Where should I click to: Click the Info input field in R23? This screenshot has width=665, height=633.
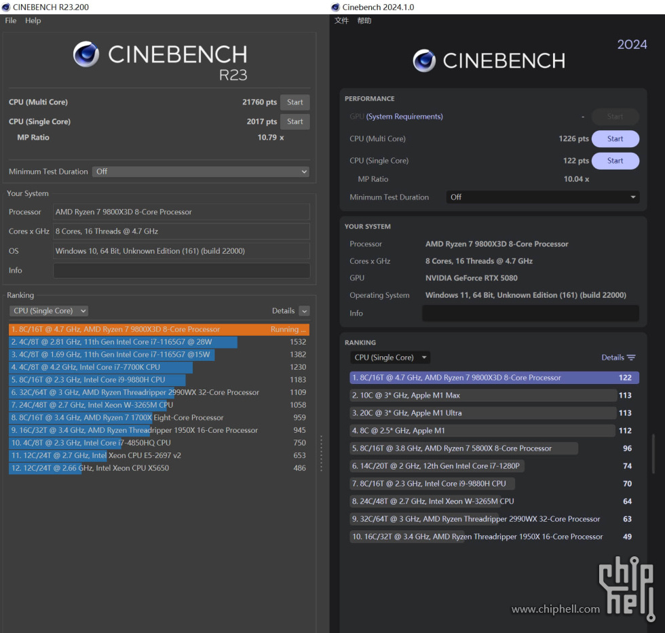point(182,271)
